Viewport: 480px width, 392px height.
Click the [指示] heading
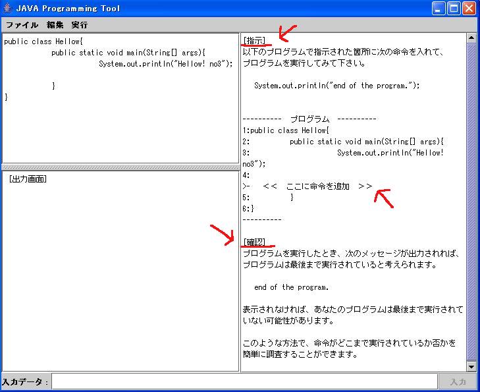coord(254,40)
